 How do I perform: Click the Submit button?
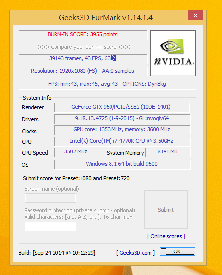tap(166, 210)
